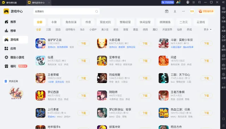
Task: Select the 二次元 category tab
Action: [184, 22]
